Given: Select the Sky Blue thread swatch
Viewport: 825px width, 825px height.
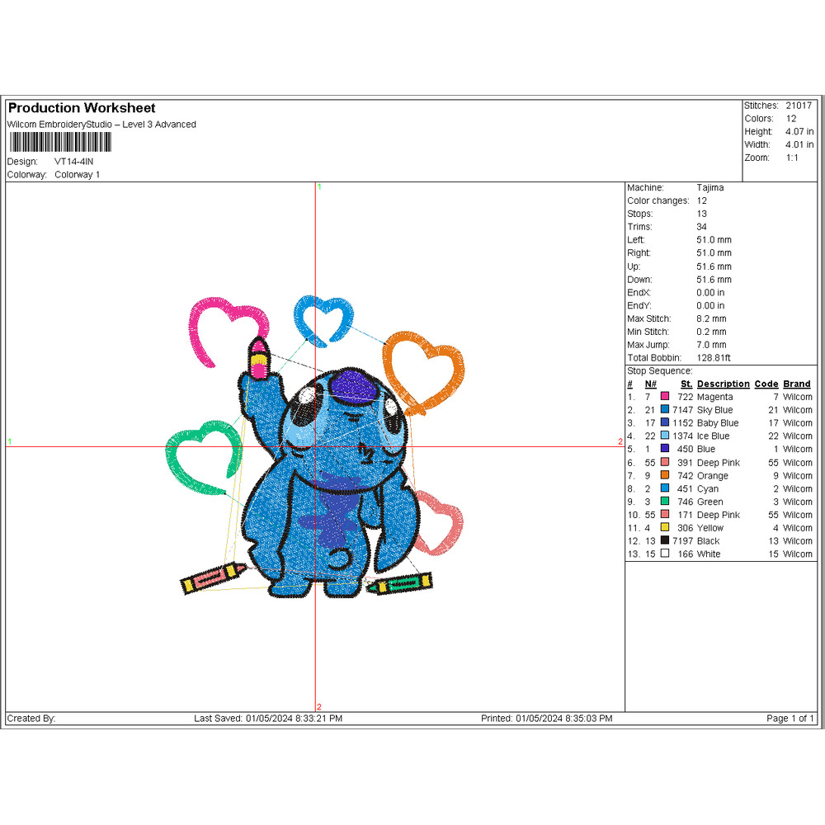Looking at the screenshot, I should click(x=664, y=410).
